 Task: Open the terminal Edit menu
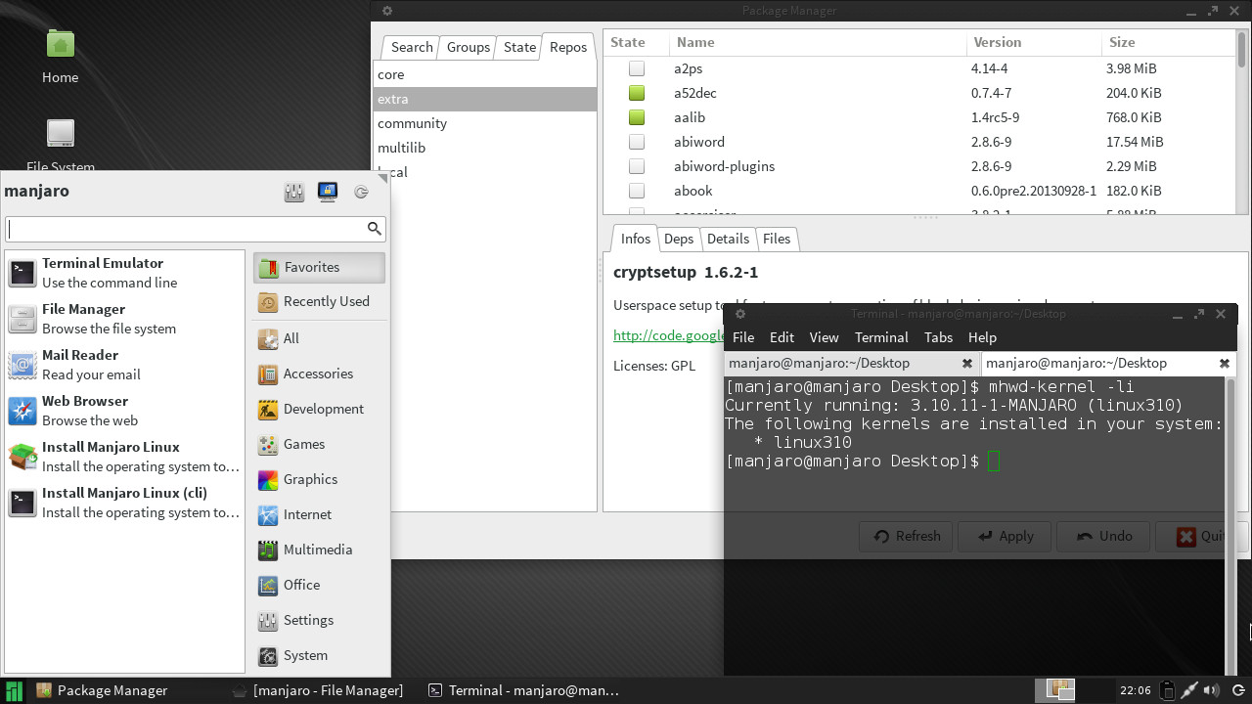pos(782,337)
